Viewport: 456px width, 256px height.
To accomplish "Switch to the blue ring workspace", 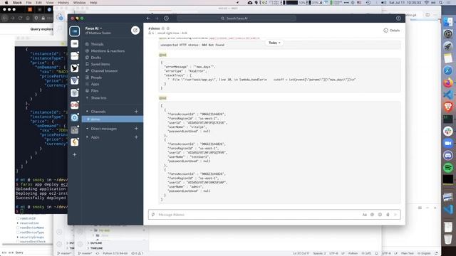I will coord(74,117).
